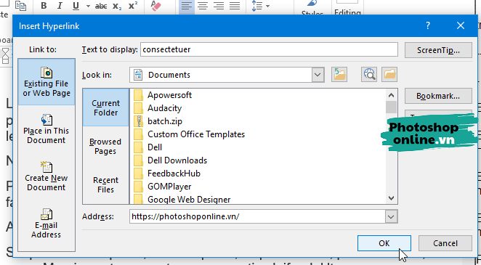Image resolution: width=481 pixels, height=265 pixels.
Task: Toggle Bold formatting in the ribbon
Action: coord(44,6)
